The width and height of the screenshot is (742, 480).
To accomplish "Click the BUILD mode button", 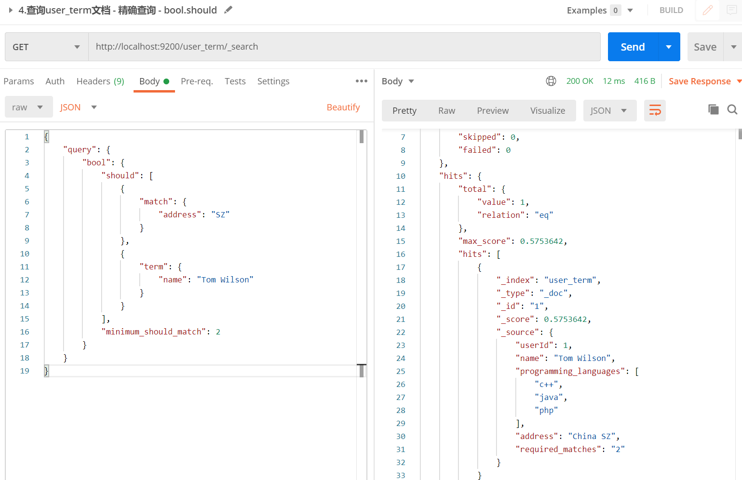I will pyautogui.click(x=671, y=10).
